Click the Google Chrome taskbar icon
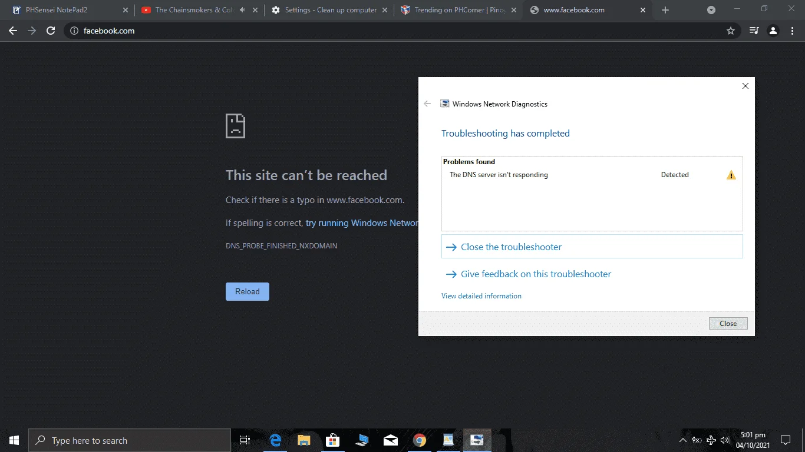This screenshot has width=805, height=452. pyautogui.click(x=419, y=440)
